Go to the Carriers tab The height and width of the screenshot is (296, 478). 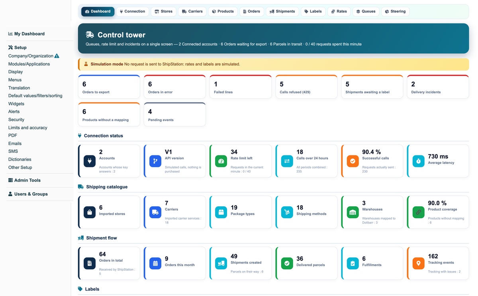[x=192, y=12]
